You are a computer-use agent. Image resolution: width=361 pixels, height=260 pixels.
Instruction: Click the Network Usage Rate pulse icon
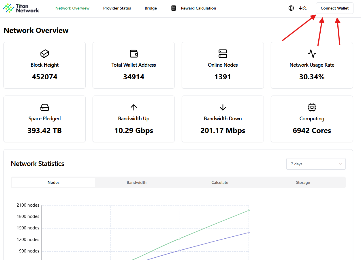pos(312,54)
